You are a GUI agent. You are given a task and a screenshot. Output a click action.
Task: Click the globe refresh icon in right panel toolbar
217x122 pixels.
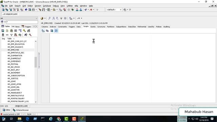click(x=42, y=18)
